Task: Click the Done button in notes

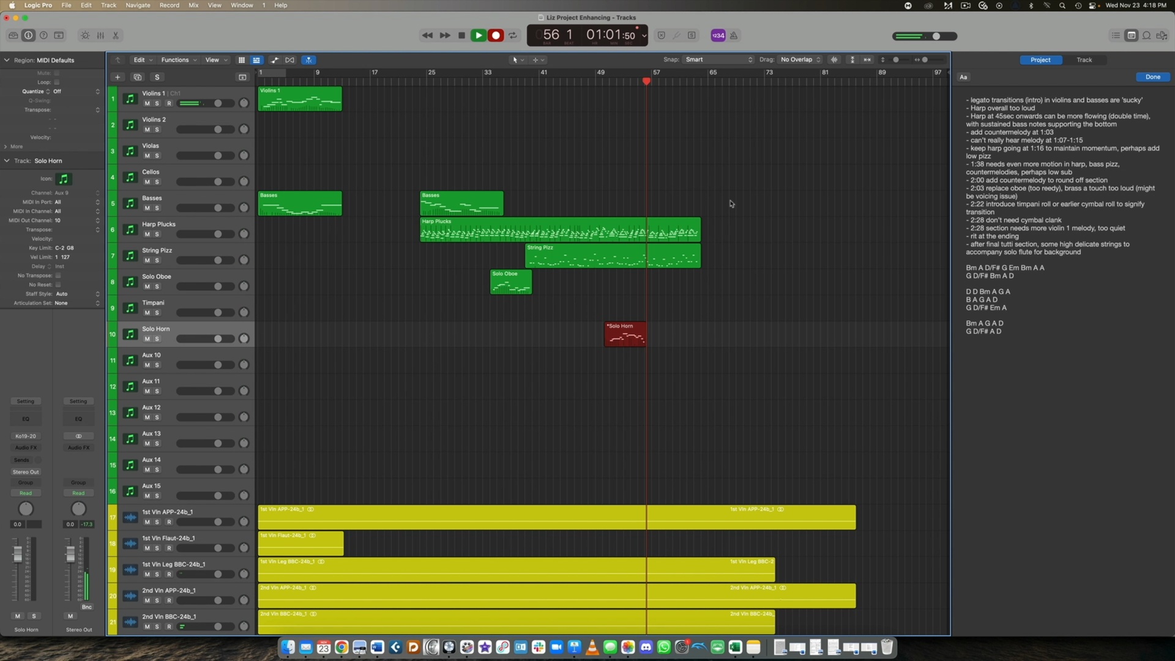Action: click(1152, 77)
